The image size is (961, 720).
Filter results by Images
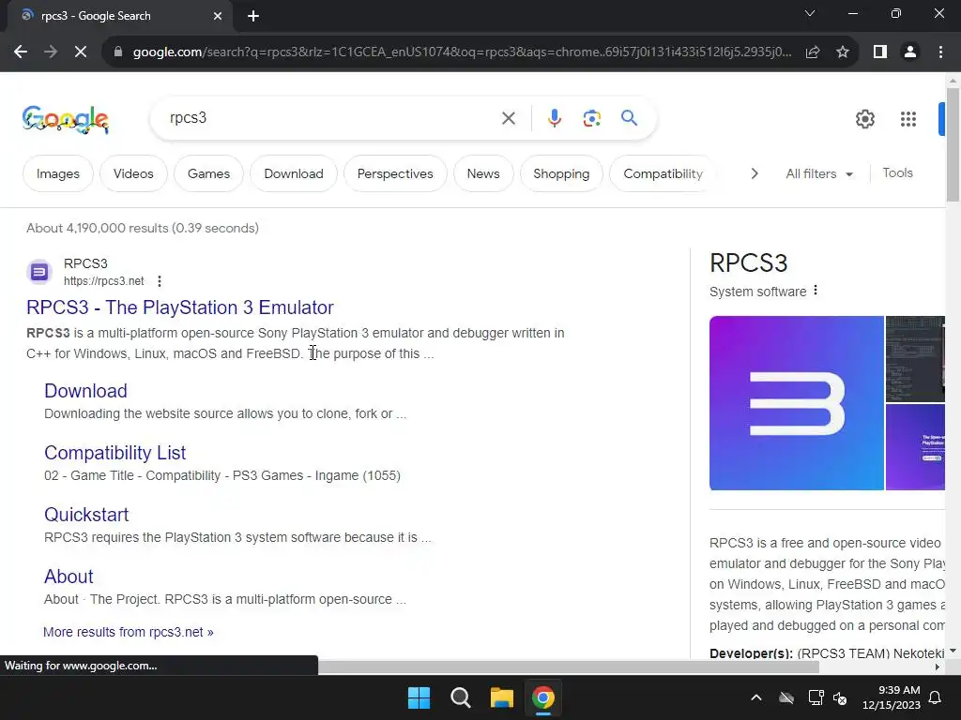[57, 173]
